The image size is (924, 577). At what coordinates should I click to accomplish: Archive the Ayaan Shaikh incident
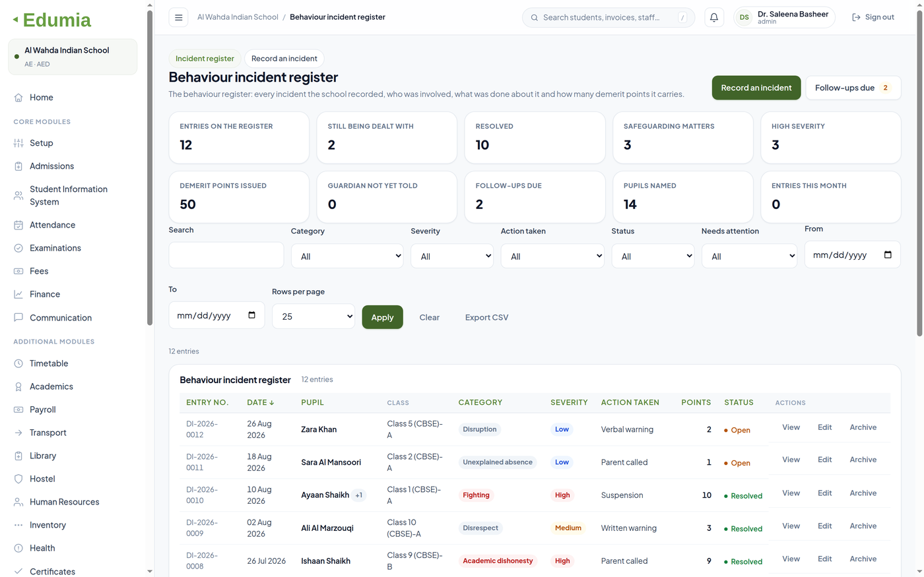pos(863,493)
